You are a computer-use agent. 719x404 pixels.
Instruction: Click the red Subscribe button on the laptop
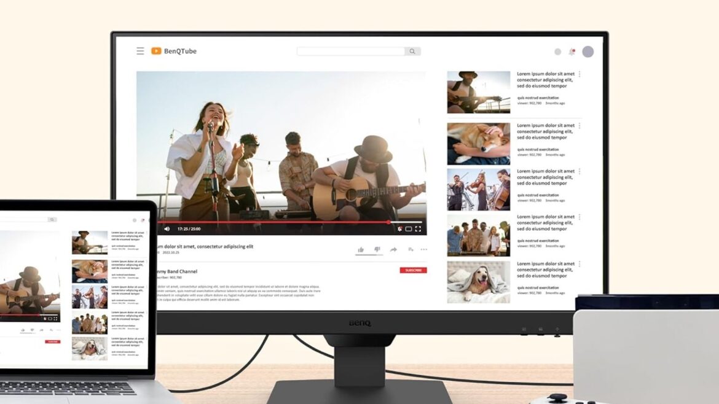(53, 342)
